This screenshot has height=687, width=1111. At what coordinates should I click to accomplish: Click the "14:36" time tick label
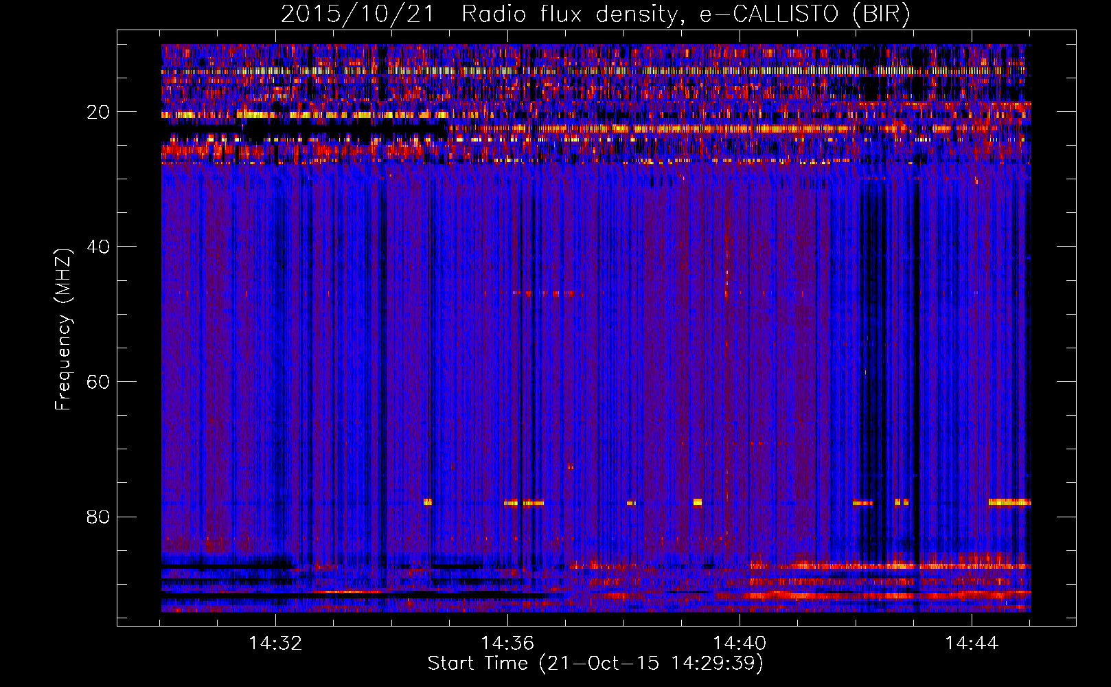(507, 643)
